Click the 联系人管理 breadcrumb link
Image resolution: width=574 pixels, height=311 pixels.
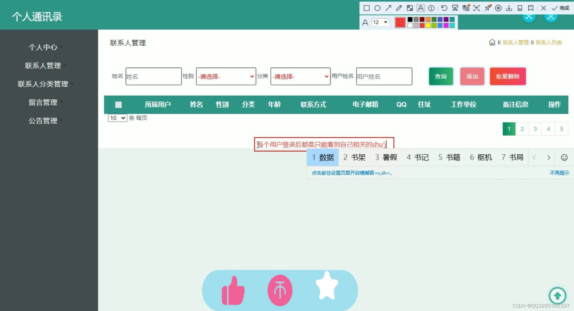point(516,42)
